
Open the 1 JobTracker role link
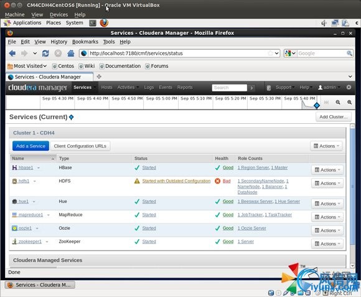pyautogui.click(x=250, y=215)
